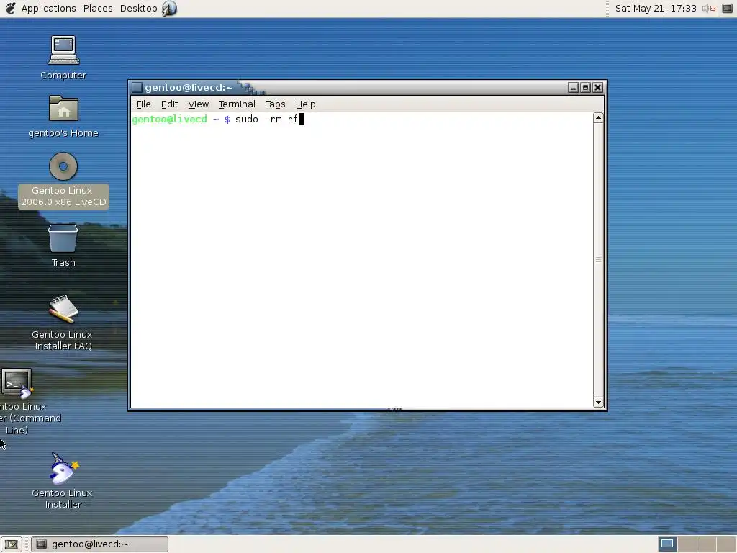
Task: Open the terminal File menu
Action: coord(143,104)
